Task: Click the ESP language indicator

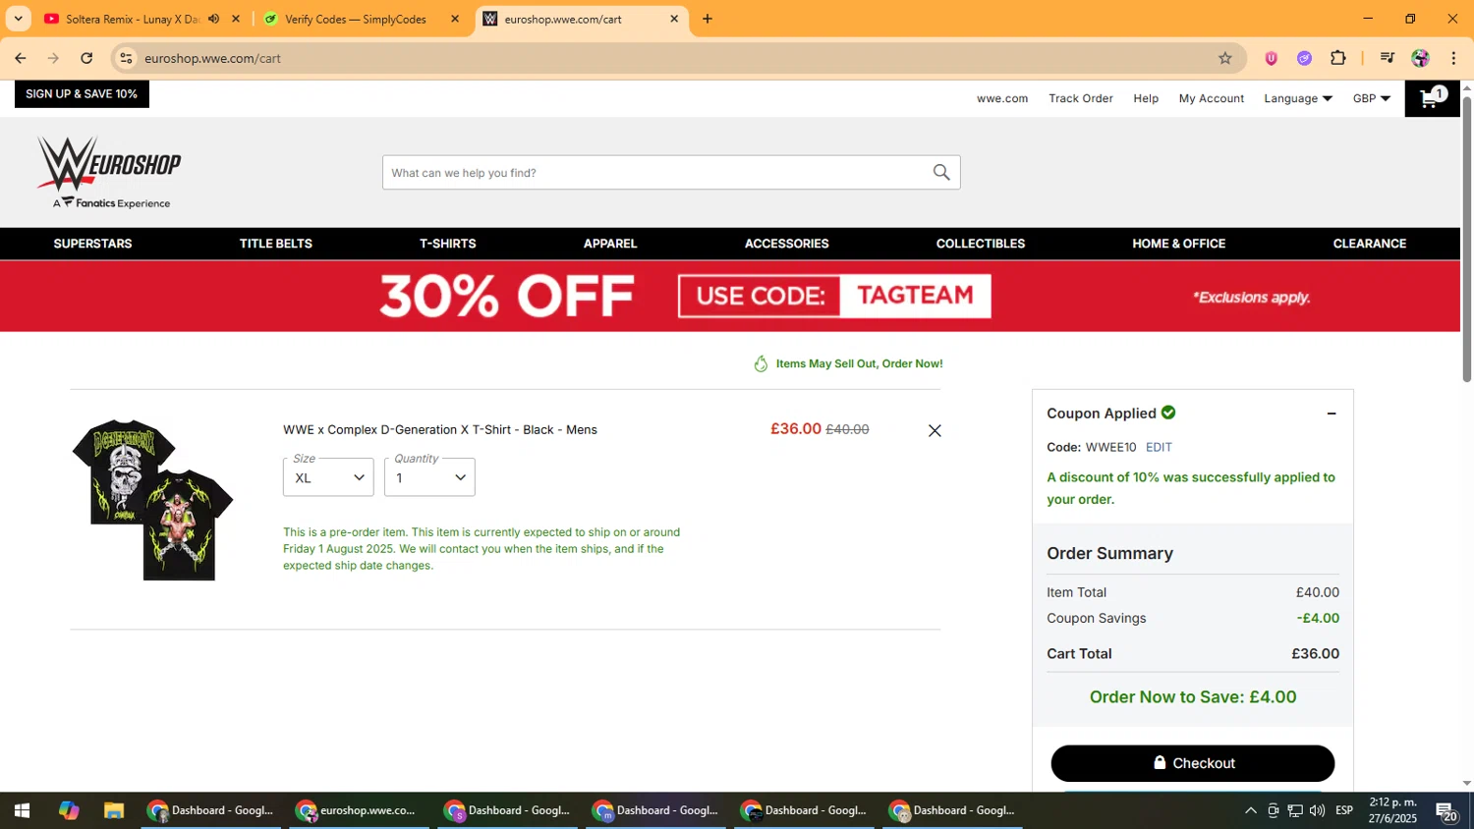Action: tap(1344, 810)
